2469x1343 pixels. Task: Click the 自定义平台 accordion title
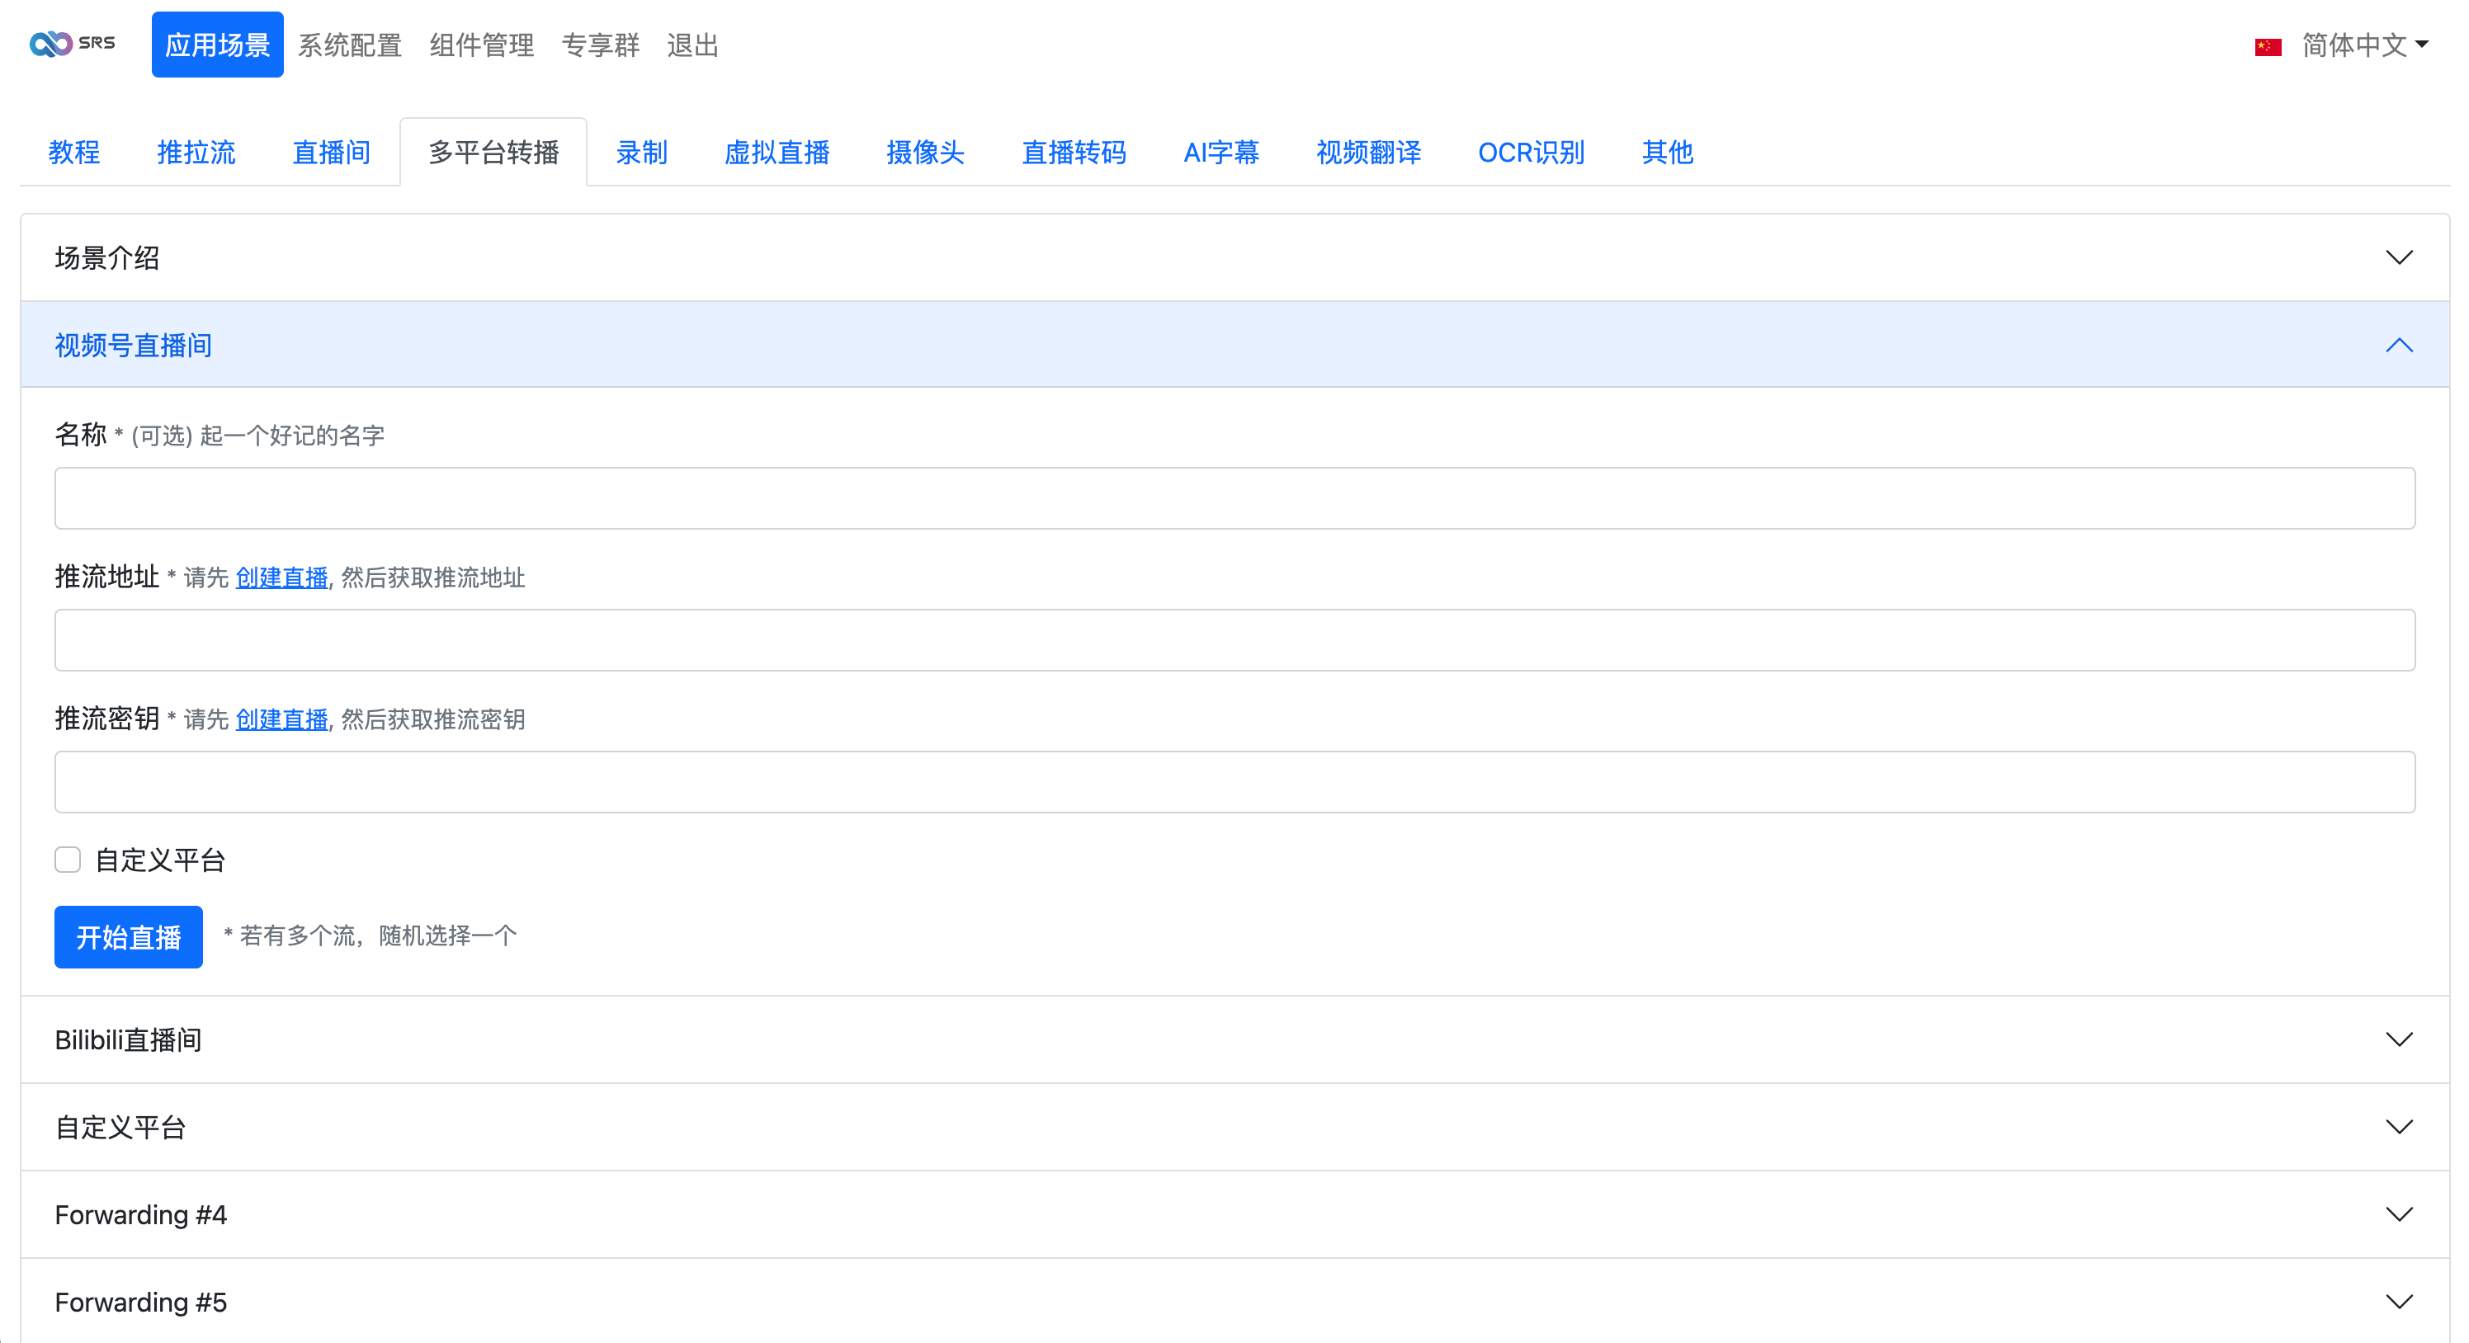click(120, 1128)
